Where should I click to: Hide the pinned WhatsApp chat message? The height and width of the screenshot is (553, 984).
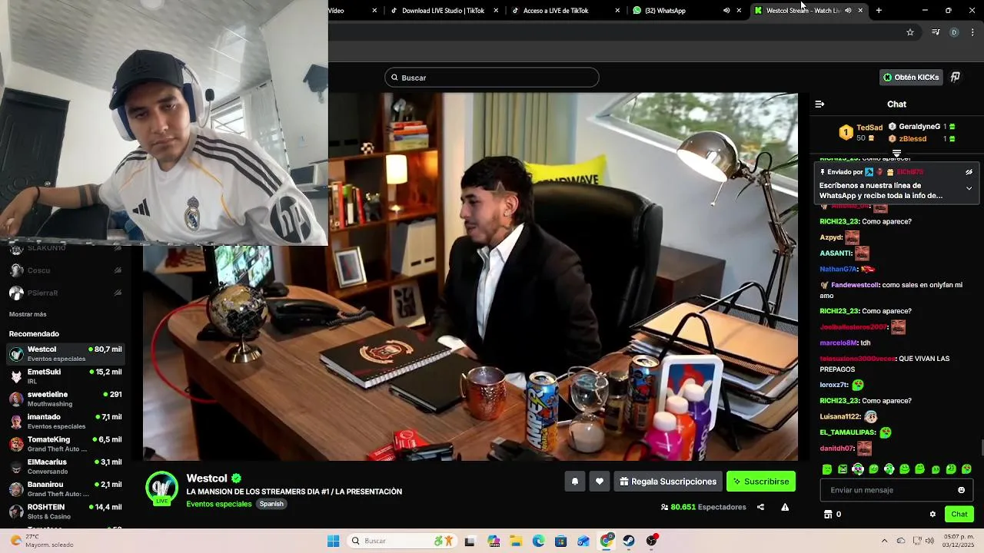(x=969, y=172)
